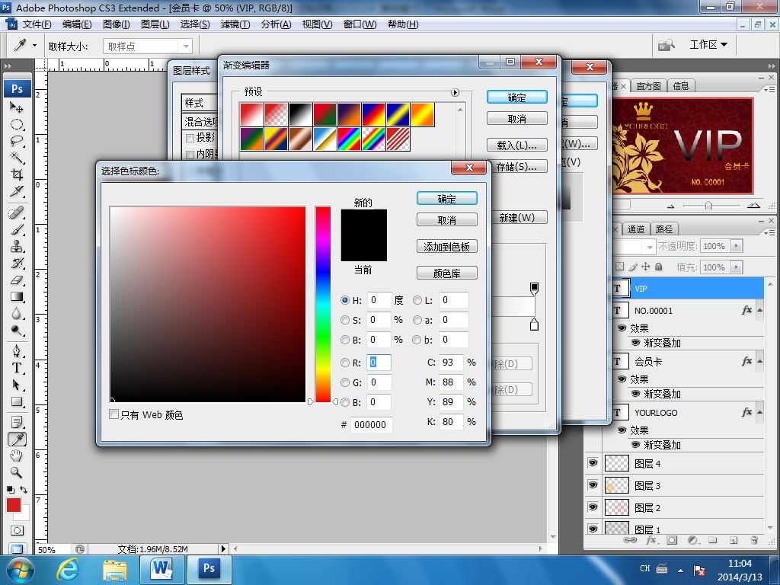The height and width of the screenshot is (585, 780).
Task: Click the red foreground color swatch
Action: [14, 505]
